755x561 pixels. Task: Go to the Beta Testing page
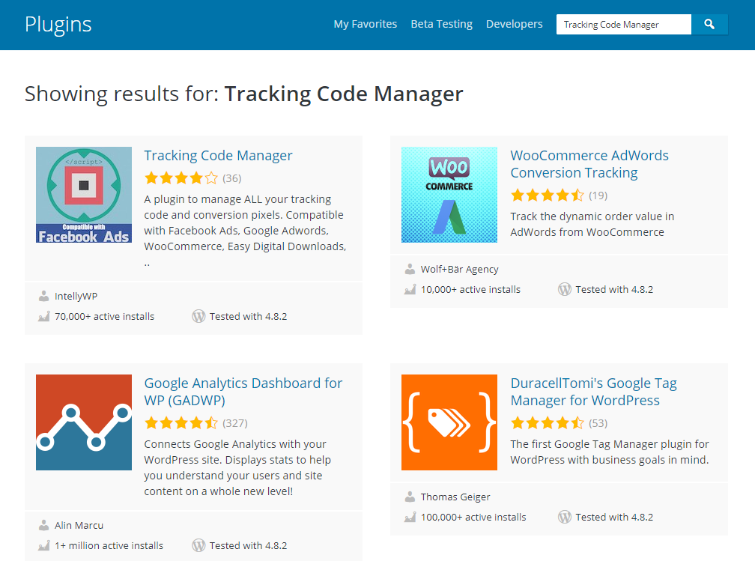coord(441,24)
